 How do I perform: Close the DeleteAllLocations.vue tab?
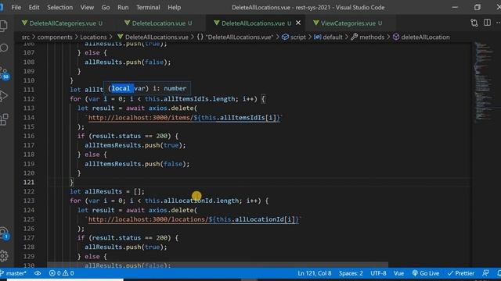[298, 23]
